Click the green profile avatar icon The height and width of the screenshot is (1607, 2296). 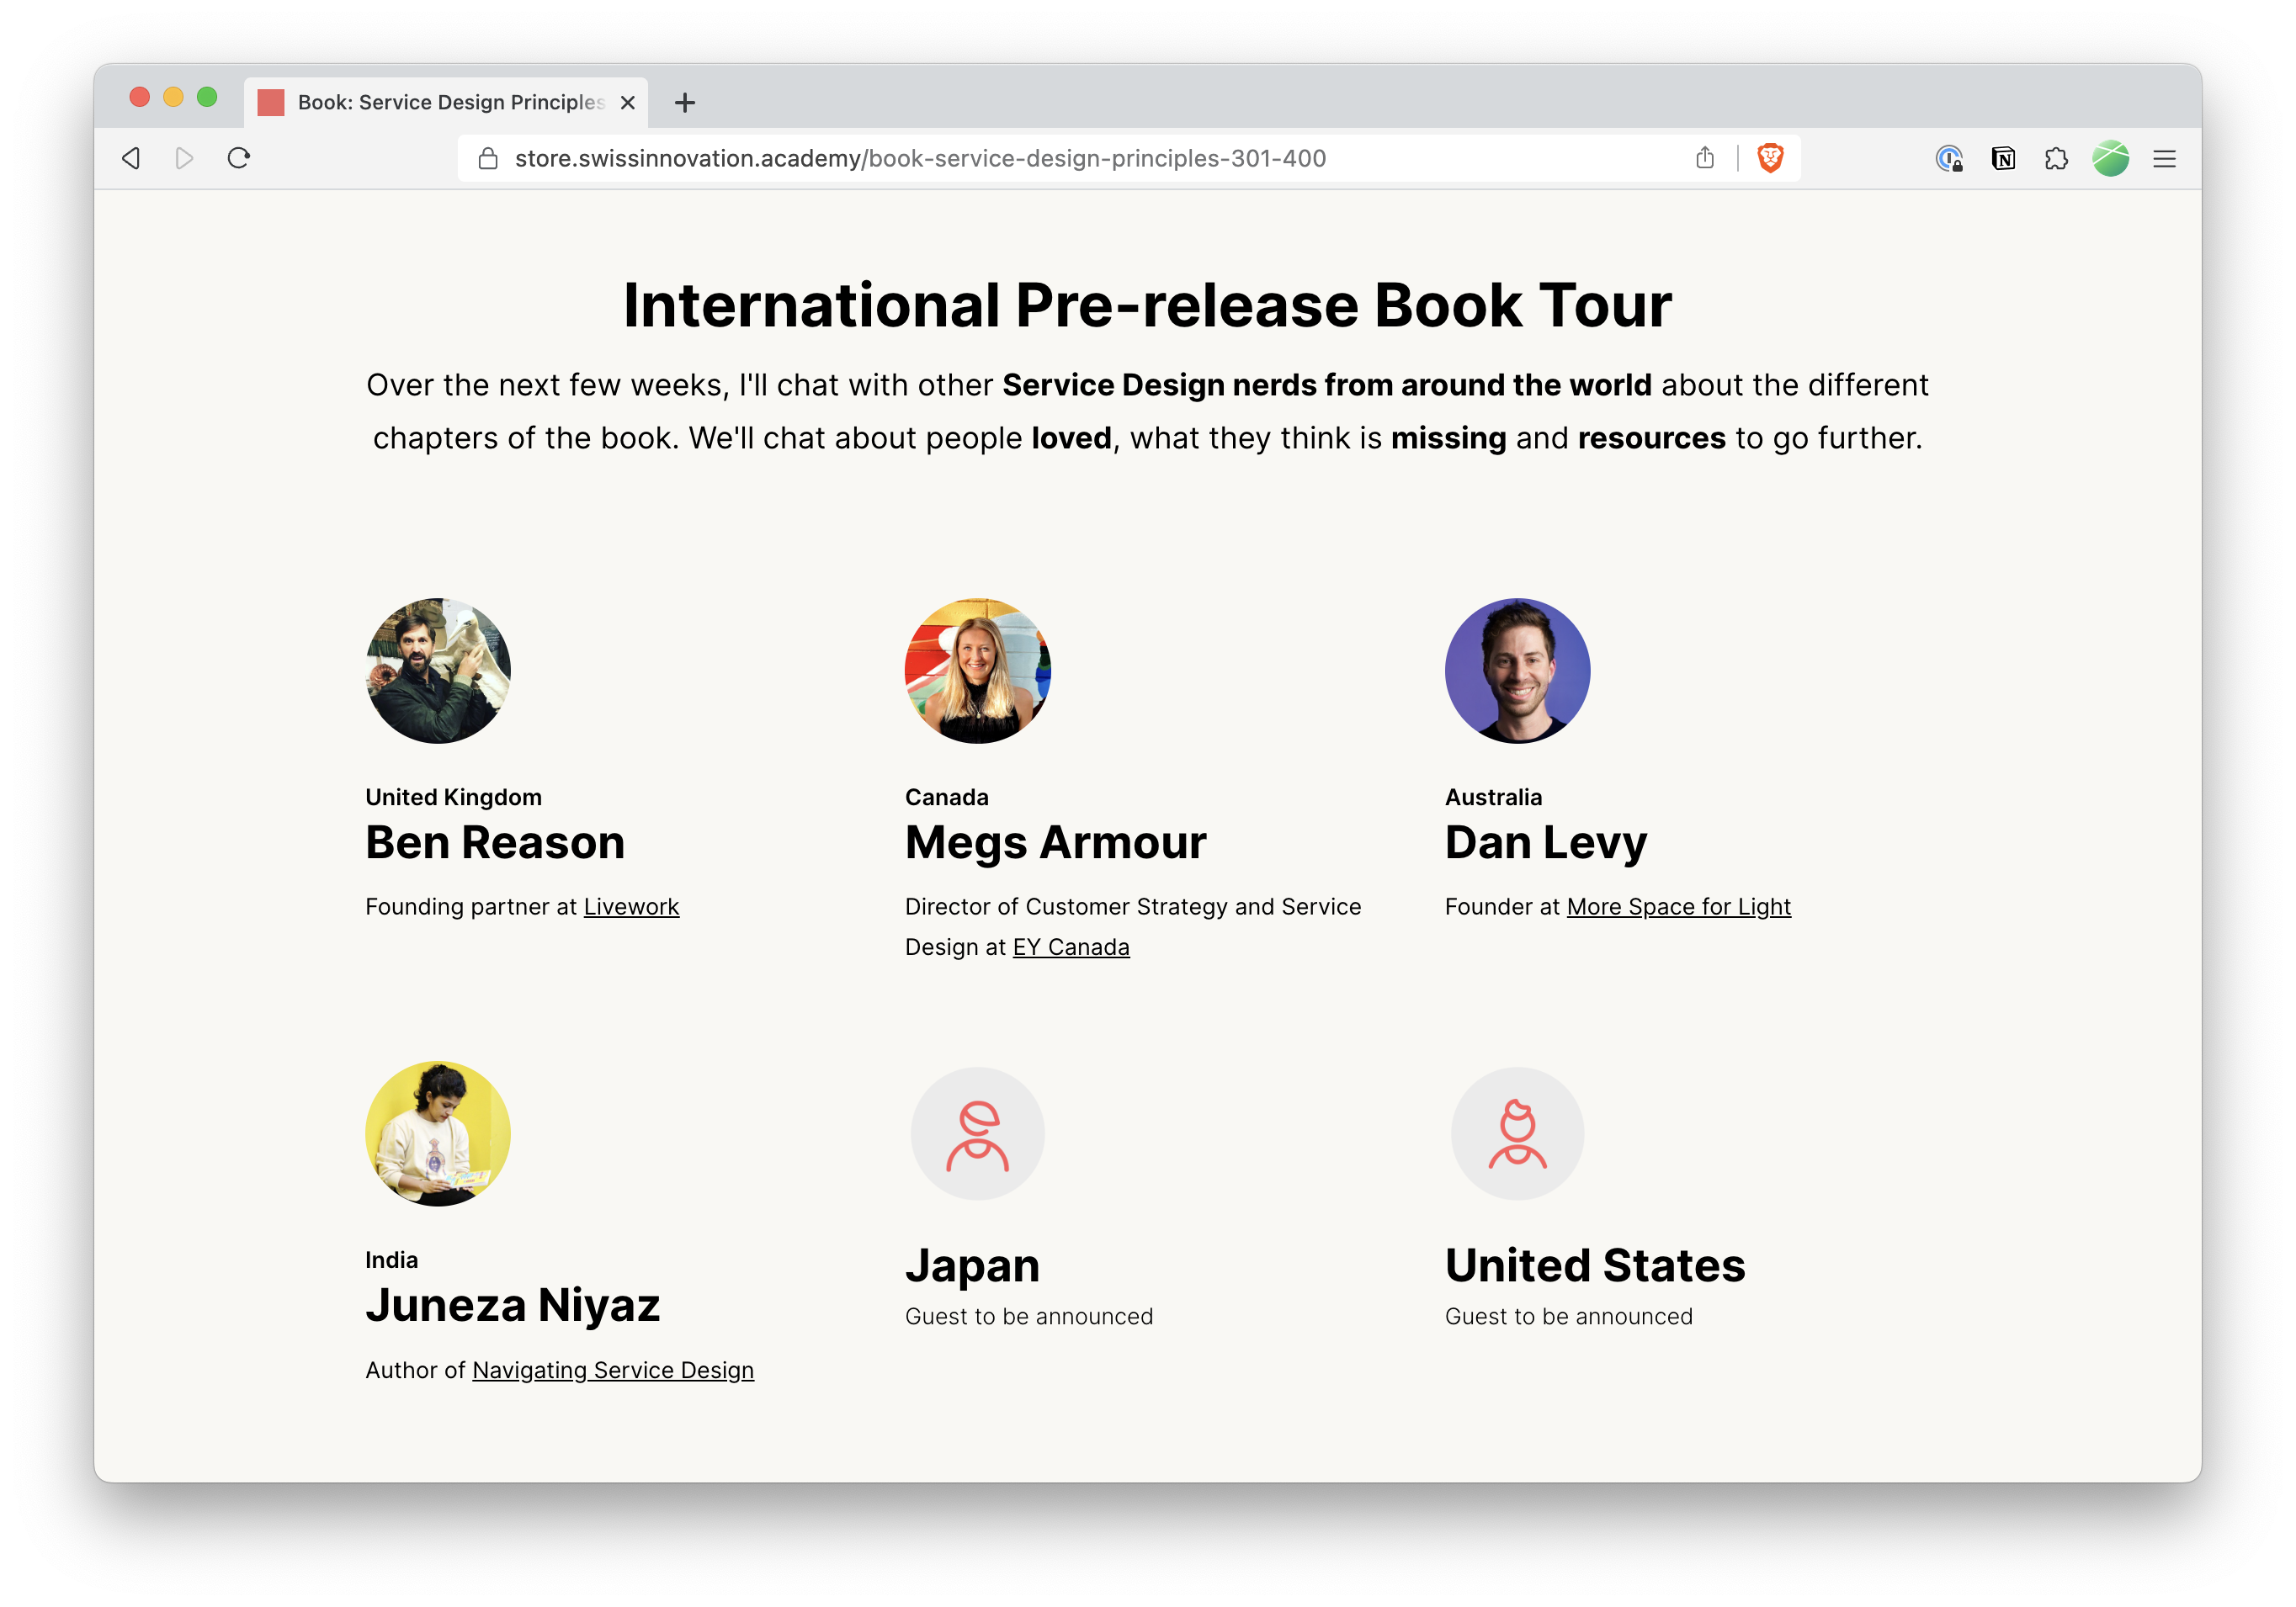[2110, 158]
